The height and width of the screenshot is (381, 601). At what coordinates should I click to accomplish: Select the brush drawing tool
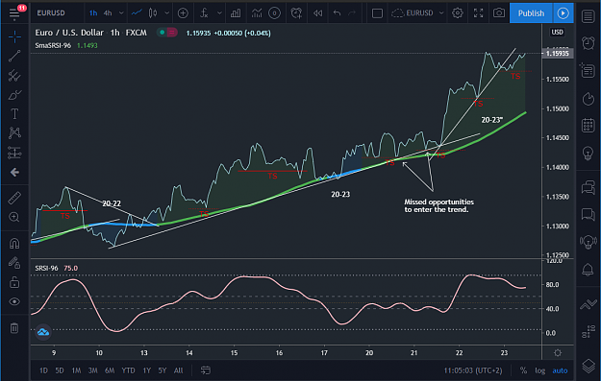tap(14, 94)
